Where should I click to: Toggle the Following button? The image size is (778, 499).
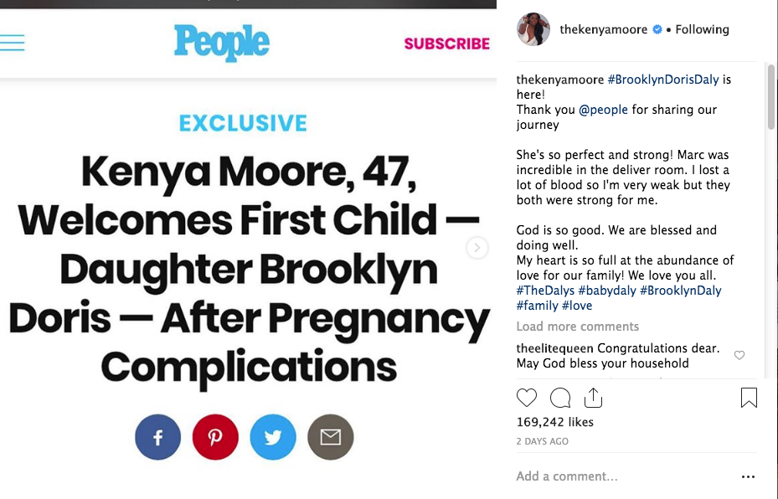click(702, 29)
